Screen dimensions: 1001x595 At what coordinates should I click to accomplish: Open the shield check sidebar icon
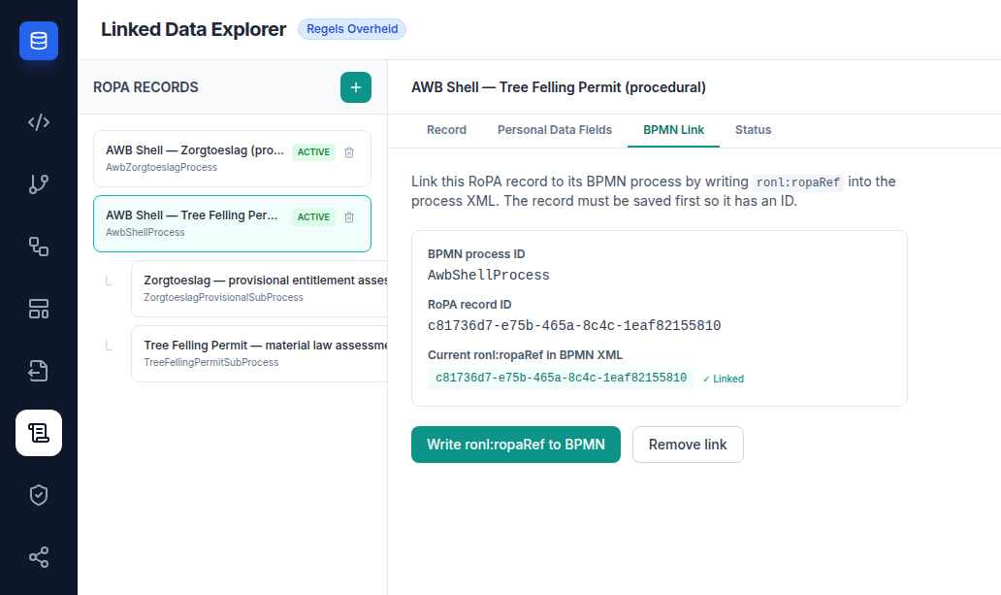38,495
